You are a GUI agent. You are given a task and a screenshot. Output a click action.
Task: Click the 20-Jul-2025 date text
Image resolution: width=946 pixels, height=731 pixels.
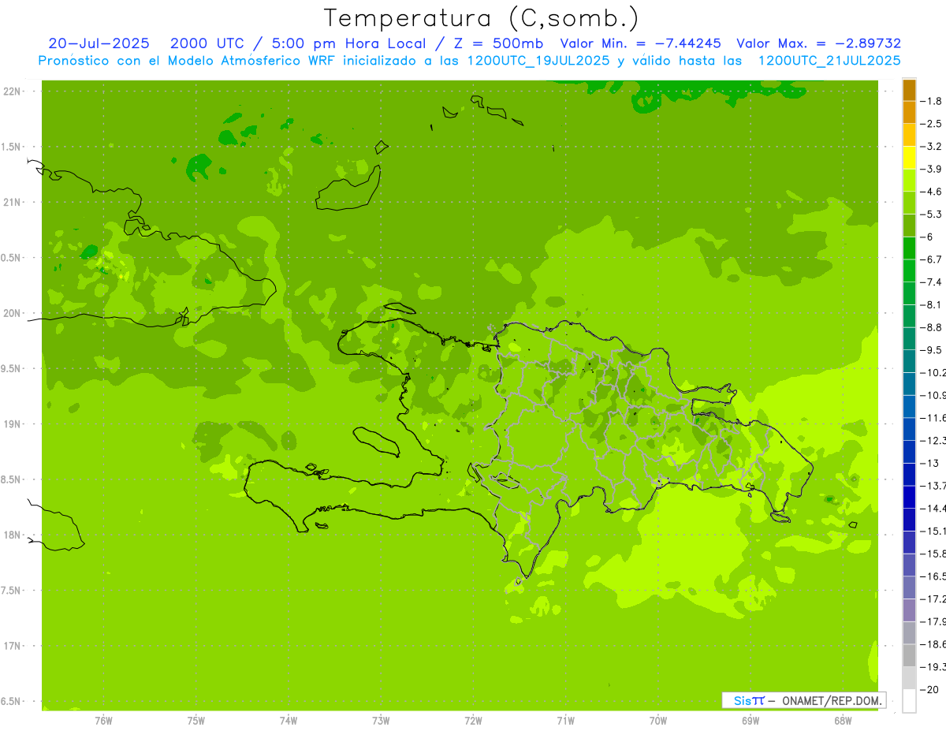pyautogui.click(x=99, y=43)
